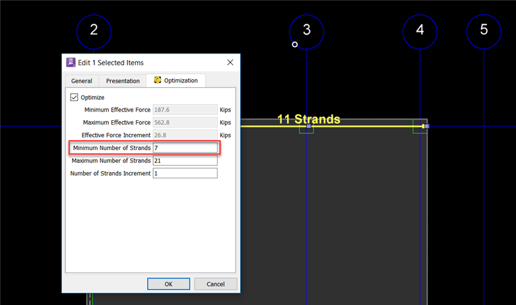Click the Minimum Effective Force field
Image resolution: width=516 pixels, height=305 pixels.
[185, 110]
